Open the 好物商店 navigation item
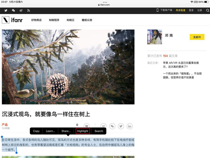 (36, 20)
